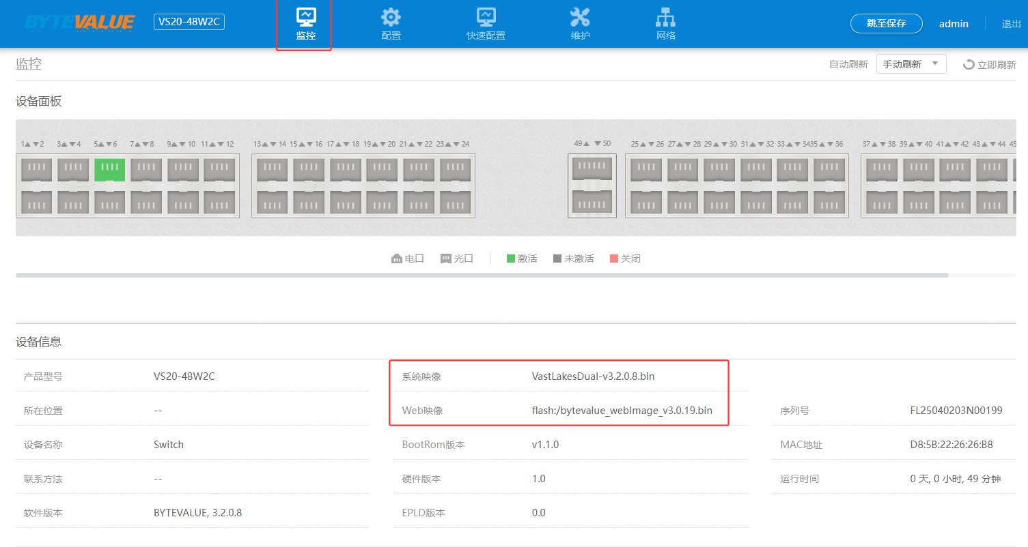
Task: Open the 维护 maintenance tools icon
Action: tap(580, 17)
